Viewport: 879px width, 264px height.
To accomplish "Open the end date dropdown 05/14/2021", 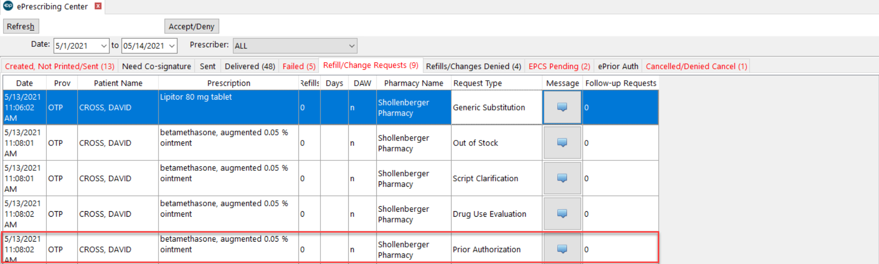I will click(172, 46).
